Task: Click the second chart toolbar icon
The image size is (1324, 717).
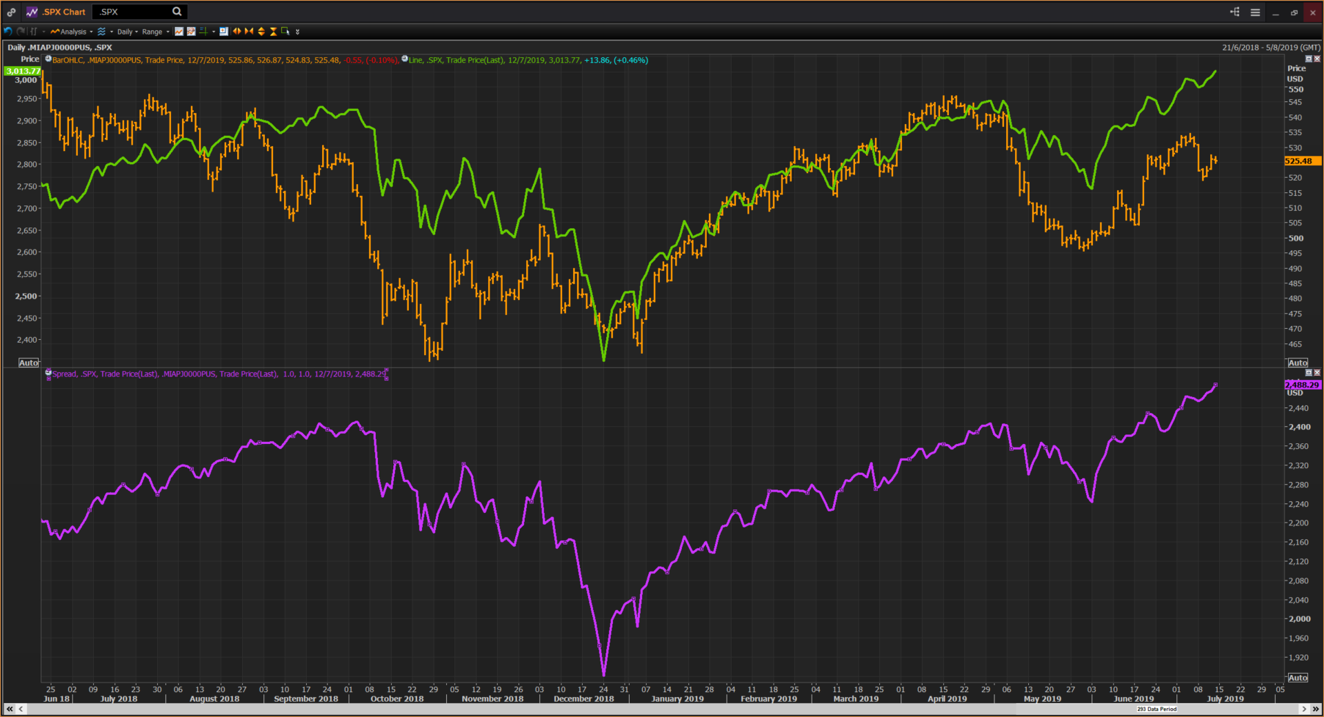Action: pyautogui.click(x=191, y=31)
